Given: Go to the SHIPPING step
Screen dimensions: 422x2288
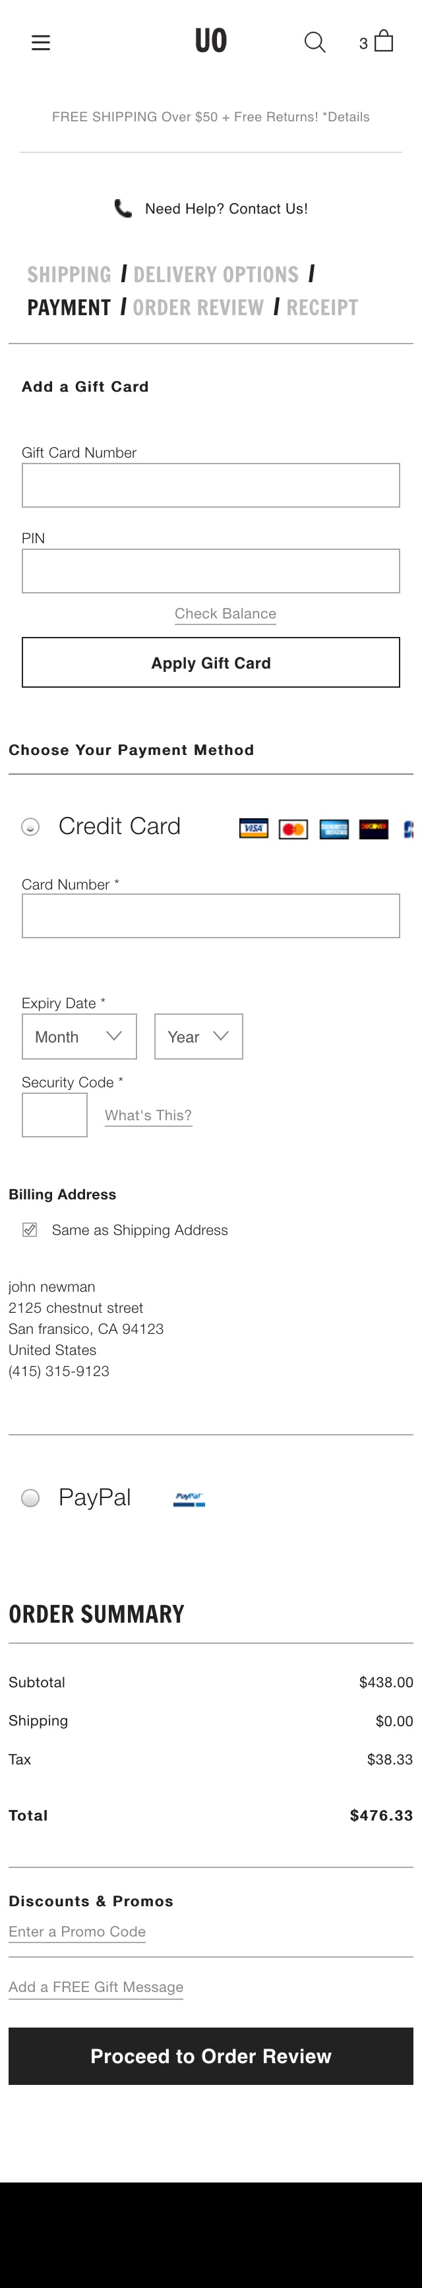Looking at the screenshot, I should pos(70,274).
